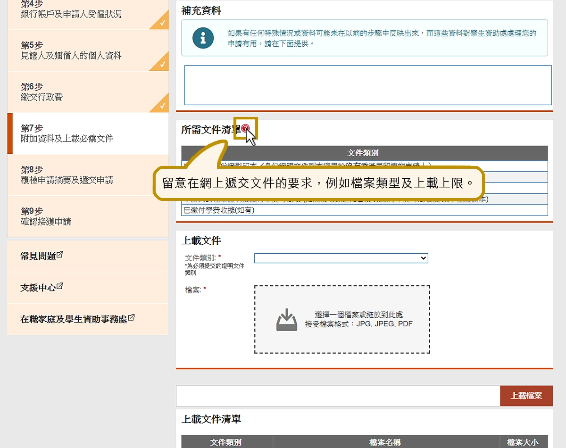Go to 第4步 銀行帳戶及申請人受僱狀況

[x=71, y=9]
